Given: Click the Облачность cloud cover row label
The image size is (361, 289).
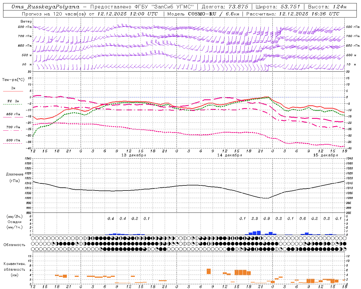Looking at the screenshot, I should click(14, 245).
